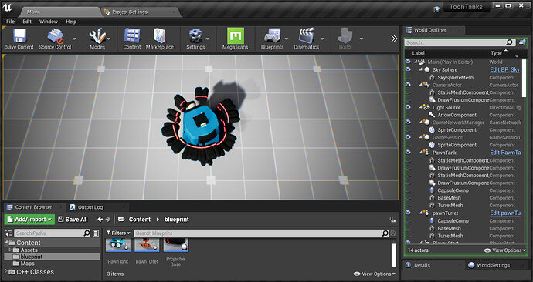
Task: Open the Window menu
Action: 48,22
